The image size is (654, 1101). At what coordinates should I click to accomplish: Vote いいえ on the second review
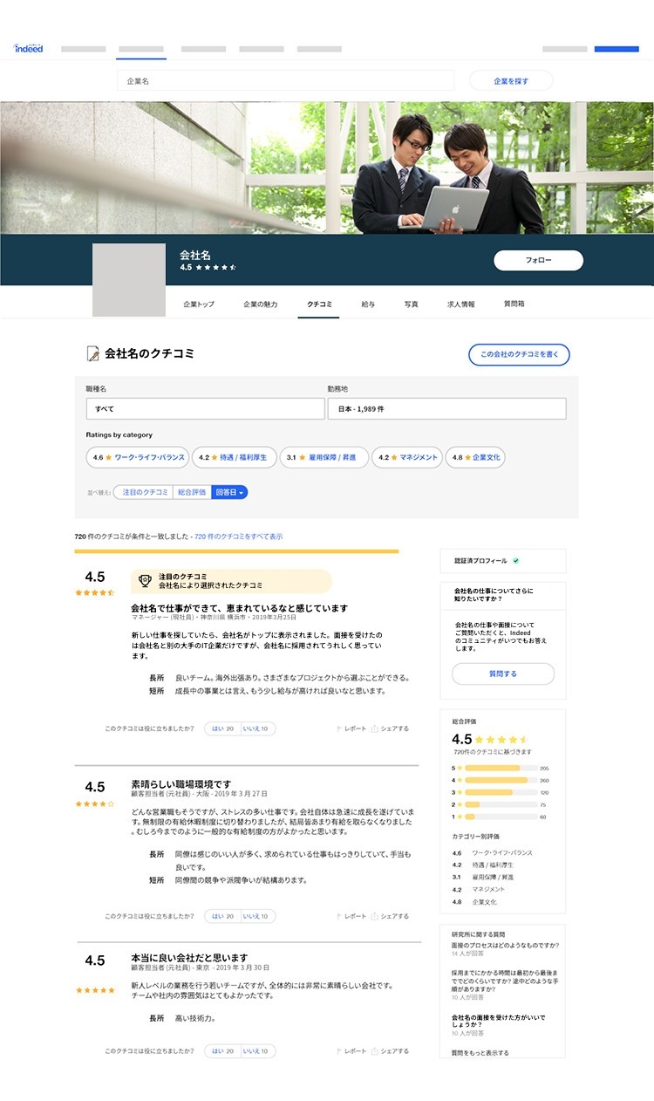click(257, 916)
